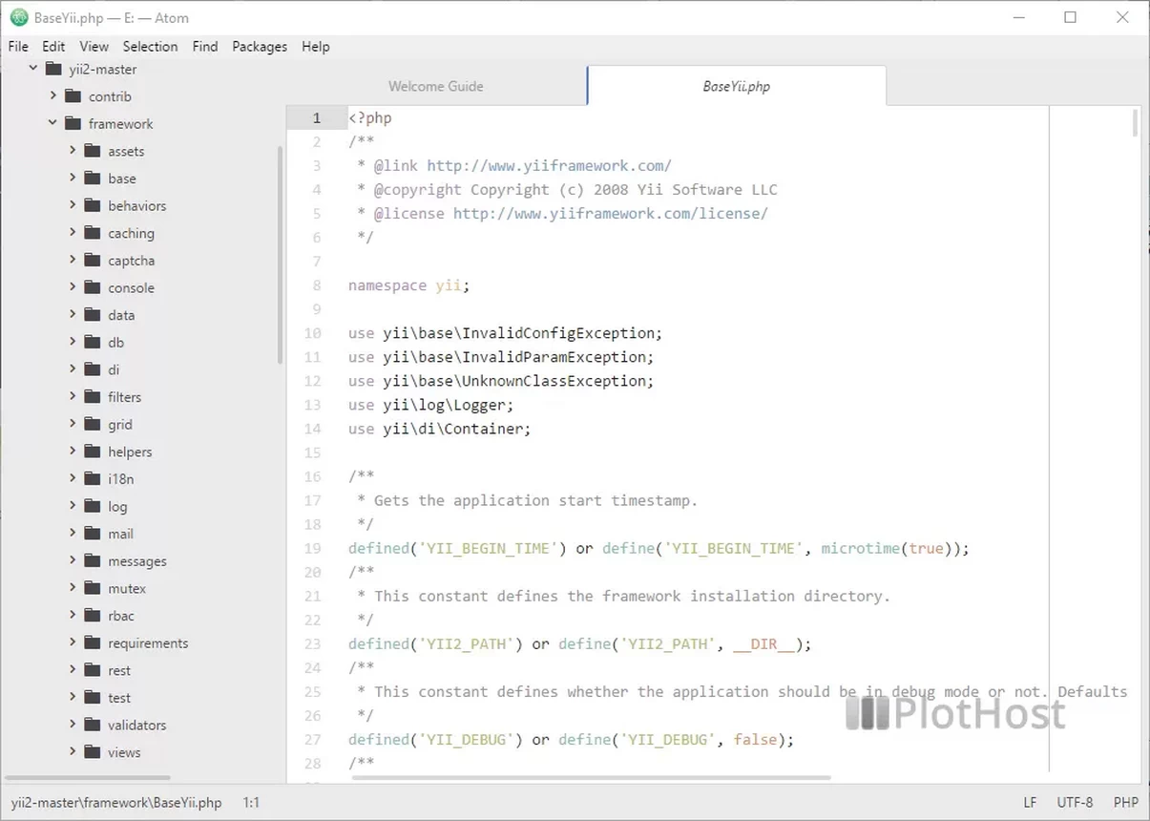Collapse the framework folder chevron
Viewport: 1150px width, 821px height.
(x=52, y=123)
